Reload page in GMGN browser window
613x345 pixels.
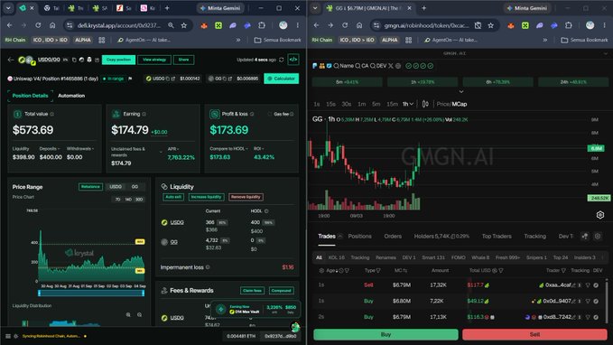click(x=345, y=25)
